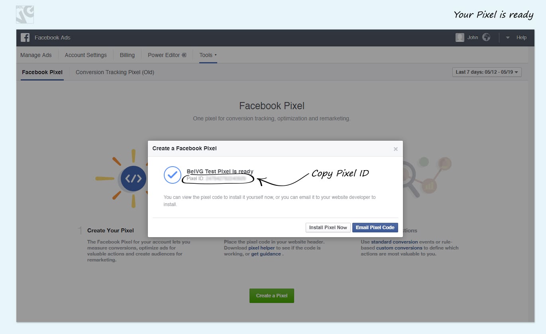The image size is (546, 334).
Task: Expand the Tools menu
Action: click(208, 55)
